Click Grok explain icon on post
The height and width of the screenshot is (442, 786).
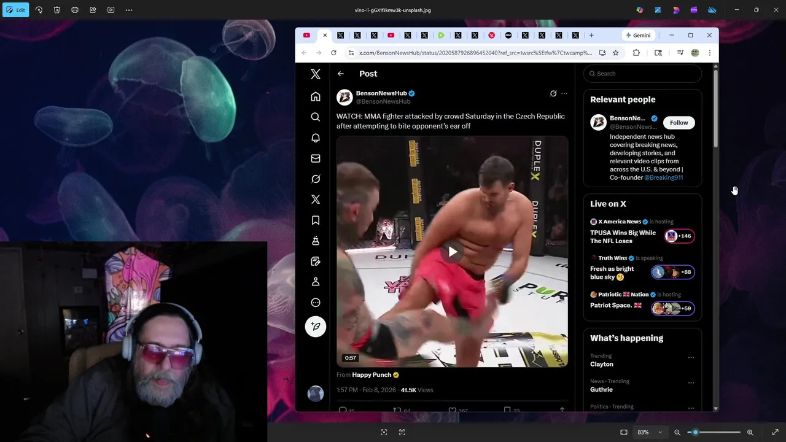[553, 94]
